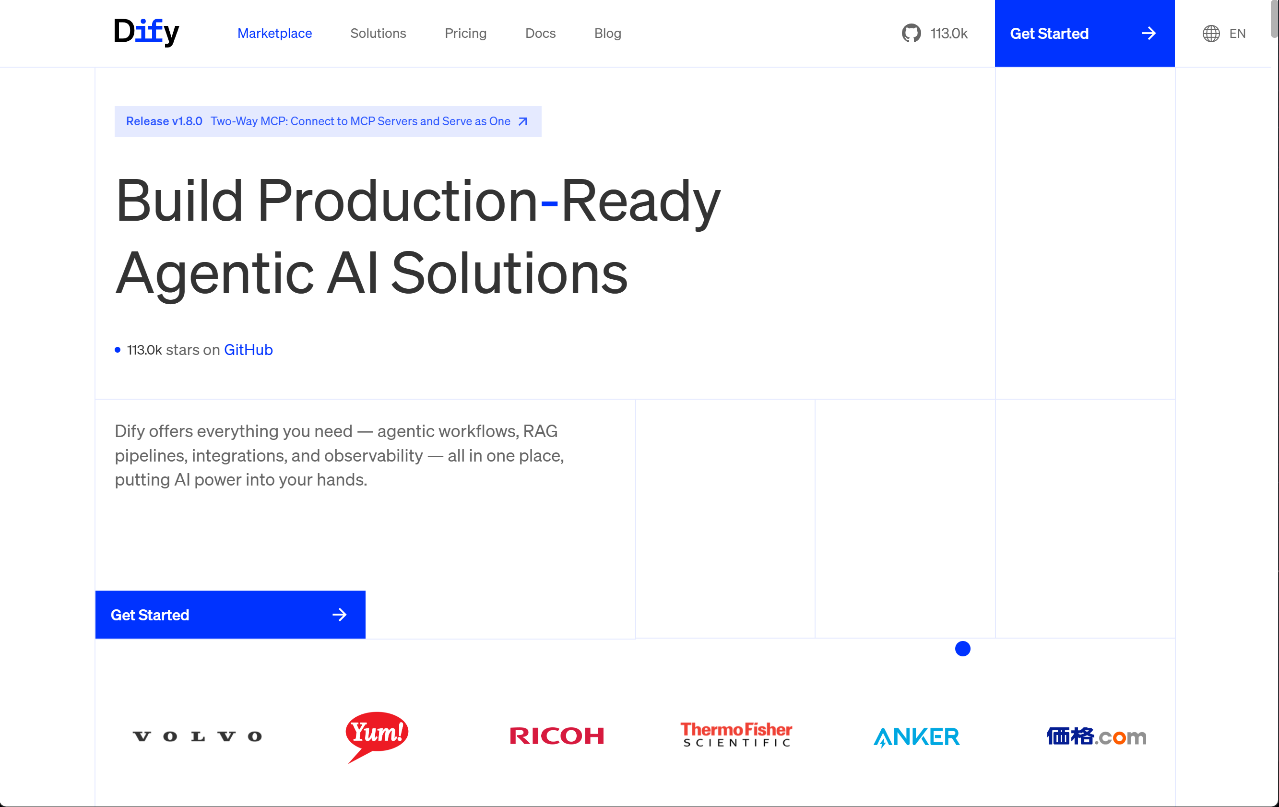This screenshot has height=807, width=1279.
Task: Click the ThermoFisher Scientific logo
Action: click(736, 734)
